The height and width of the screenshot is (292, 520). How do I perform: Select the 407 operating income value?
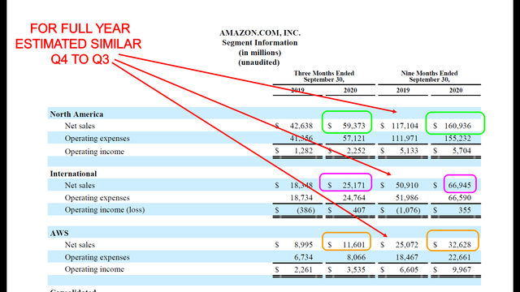click(x=359, y=210)
